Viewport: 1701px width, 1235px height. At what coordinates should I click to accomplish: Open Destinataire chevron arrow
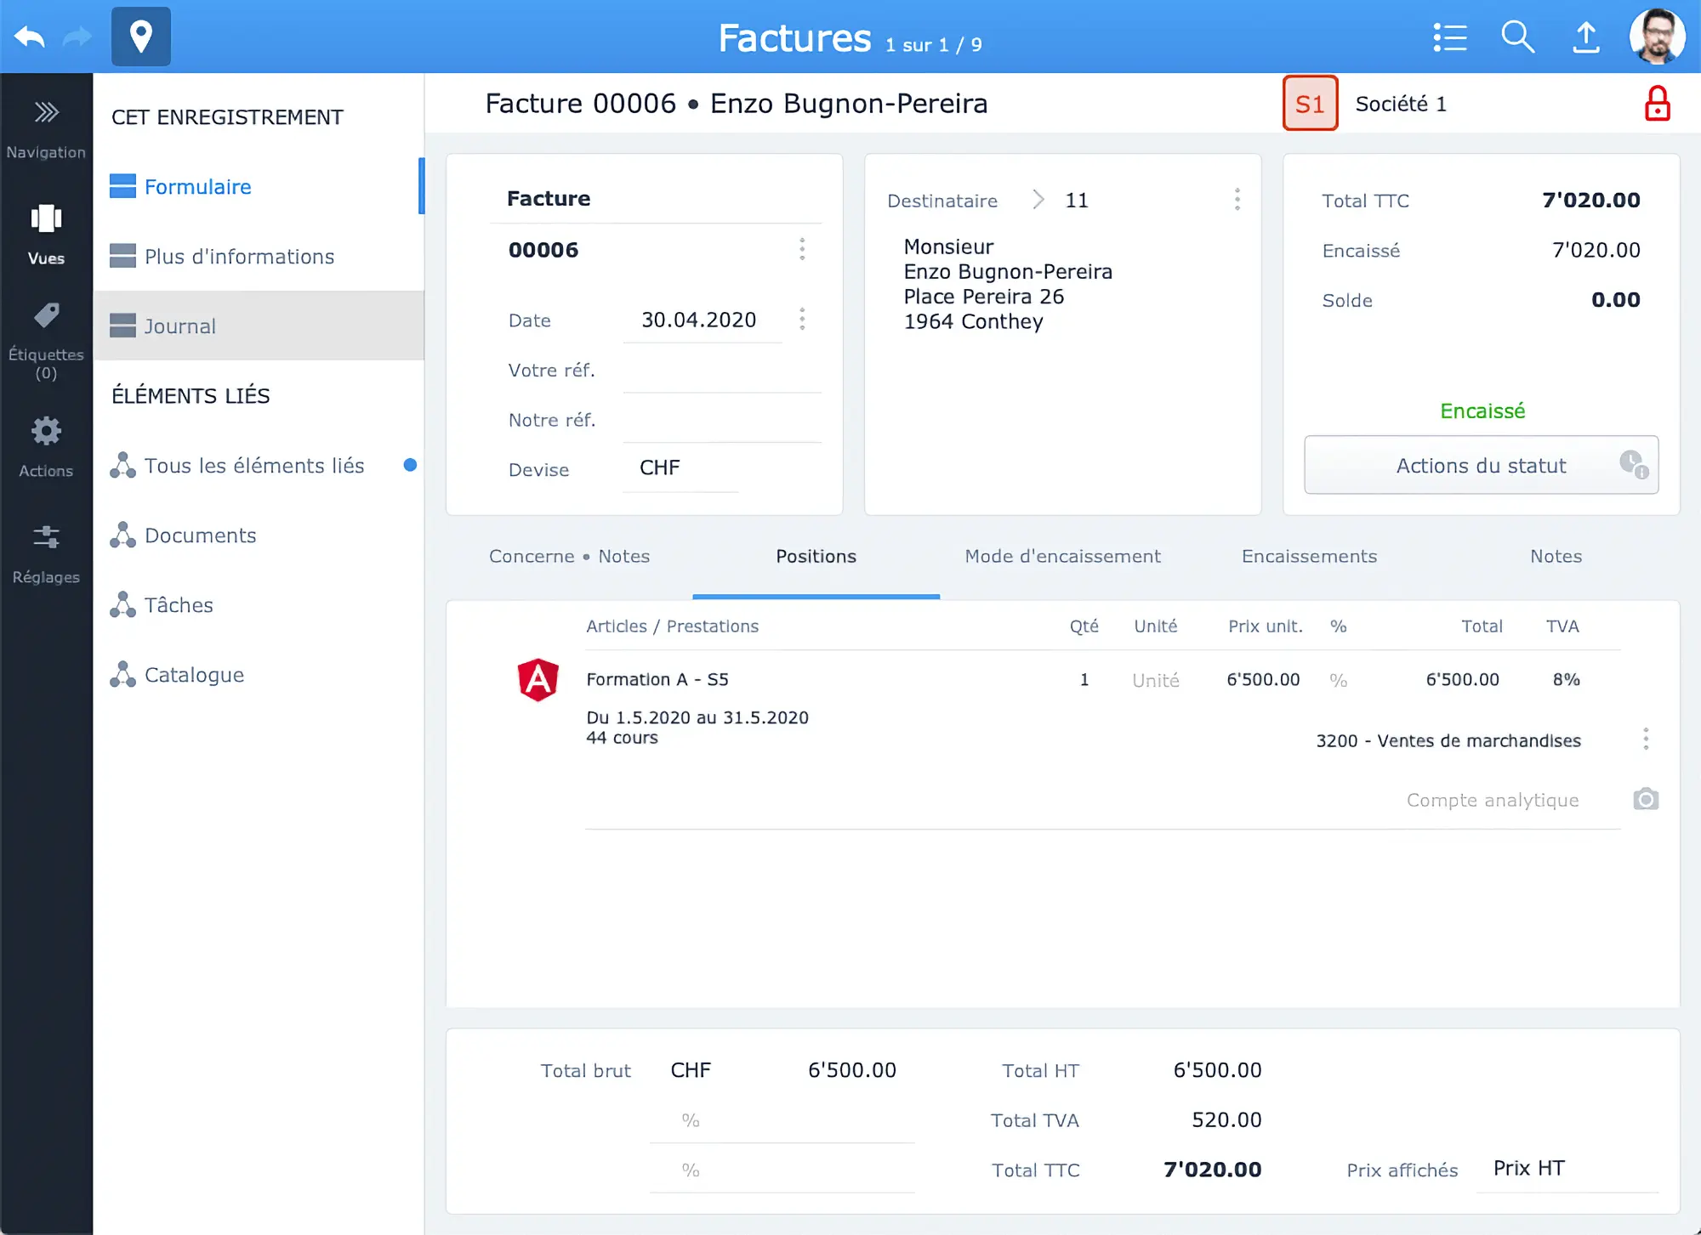pos(1038,200)
